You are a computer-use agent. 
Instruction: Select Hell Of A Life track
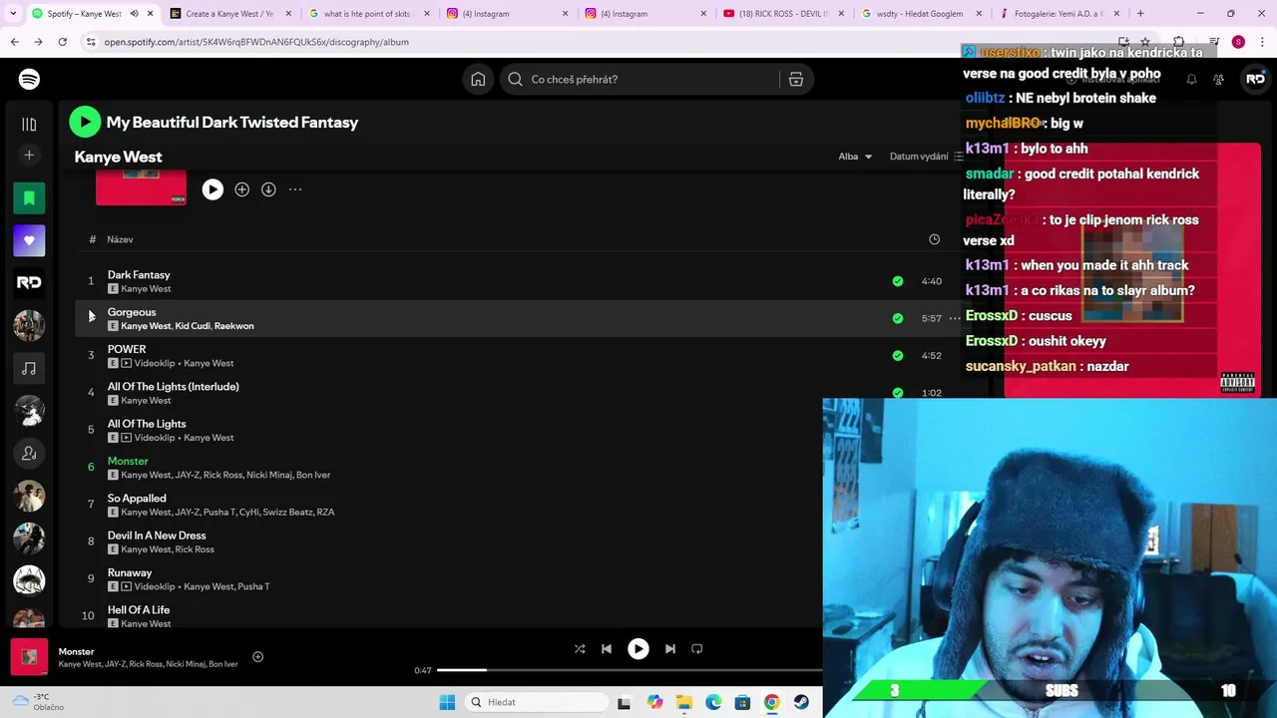139,609
